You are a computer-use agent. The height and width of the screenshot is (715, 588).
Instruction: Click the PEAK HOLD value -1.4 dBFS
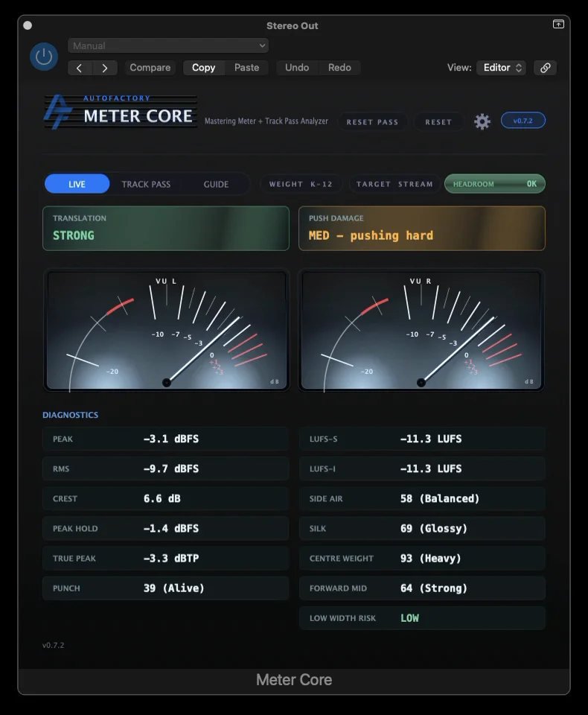tap(171, 529)
